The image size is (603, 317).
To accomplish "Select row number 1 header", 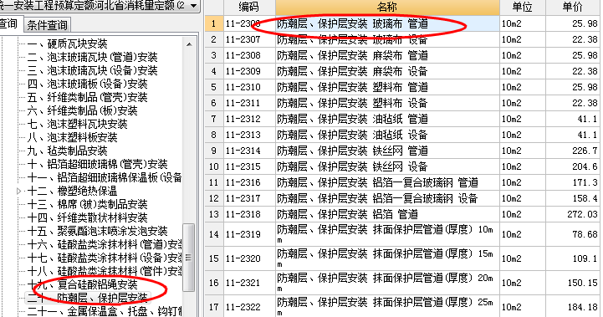I will pyautogui.click(x=213, y=23).
